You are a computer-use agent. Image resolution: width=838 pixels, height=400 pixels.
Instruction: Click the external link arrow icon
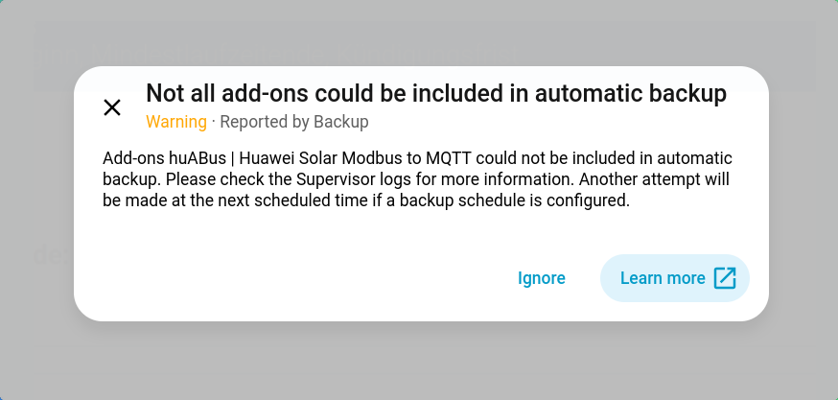point(725,278)
